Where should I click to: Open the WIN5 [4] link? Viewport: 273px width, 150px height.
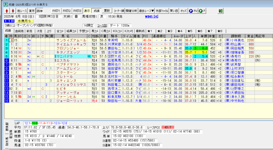(151, 16)
